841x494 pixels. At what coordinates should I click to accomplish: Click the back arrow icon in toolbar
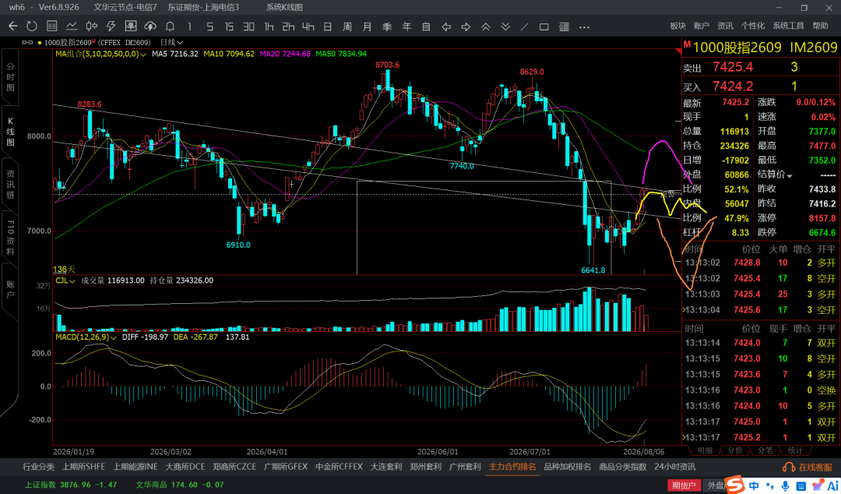(x=13, y=26)
